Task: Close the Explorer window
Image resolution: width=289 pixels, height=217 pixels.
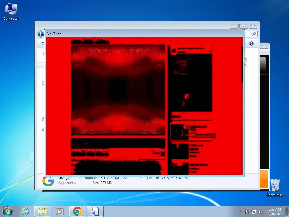Action: 253,26
